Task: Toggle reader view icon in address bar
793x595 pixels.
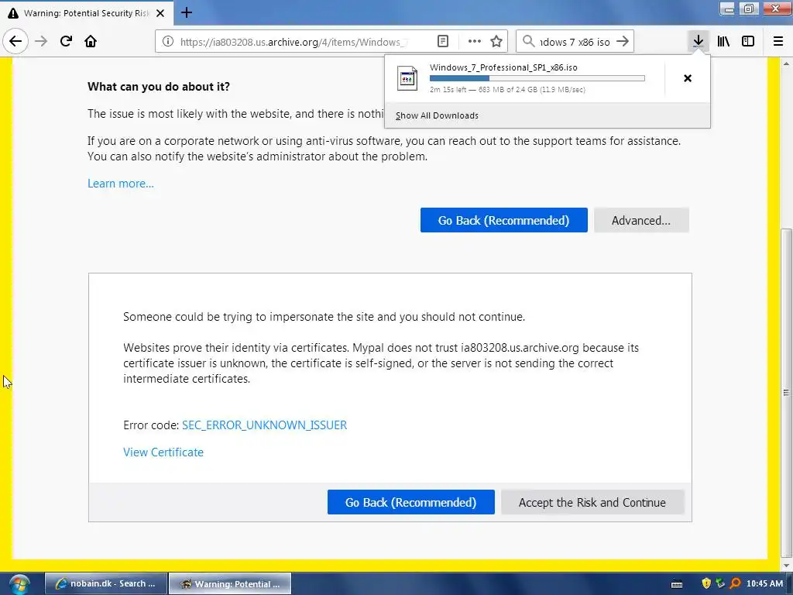Action: pyautogui.click(x=442, y=42)
